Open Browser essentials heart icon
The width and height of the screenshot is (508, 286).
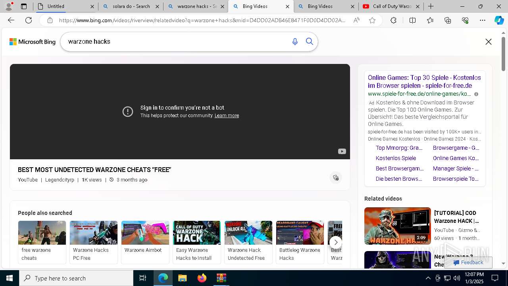pyautogui.click(x=465, y=20)
